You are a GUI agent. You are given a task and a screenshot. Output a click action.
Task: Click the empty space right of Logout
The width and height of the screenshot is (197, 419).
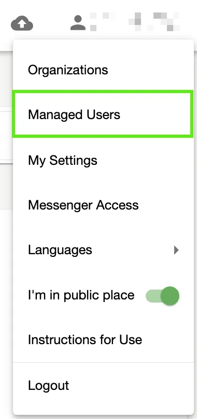coord(131,385)
